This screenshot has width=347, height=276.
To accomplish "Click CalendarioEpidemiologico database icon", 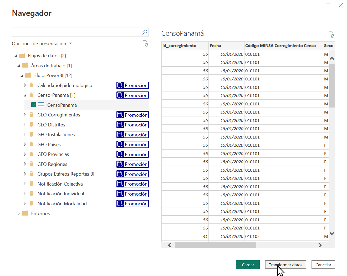I will 31,85.
